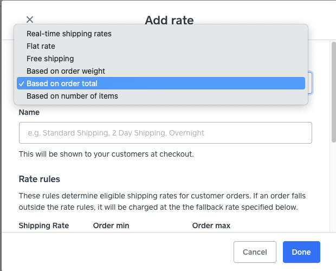Click the blue Done button
The height and width of the screenshot is (271, 336).
click(301, 252)
